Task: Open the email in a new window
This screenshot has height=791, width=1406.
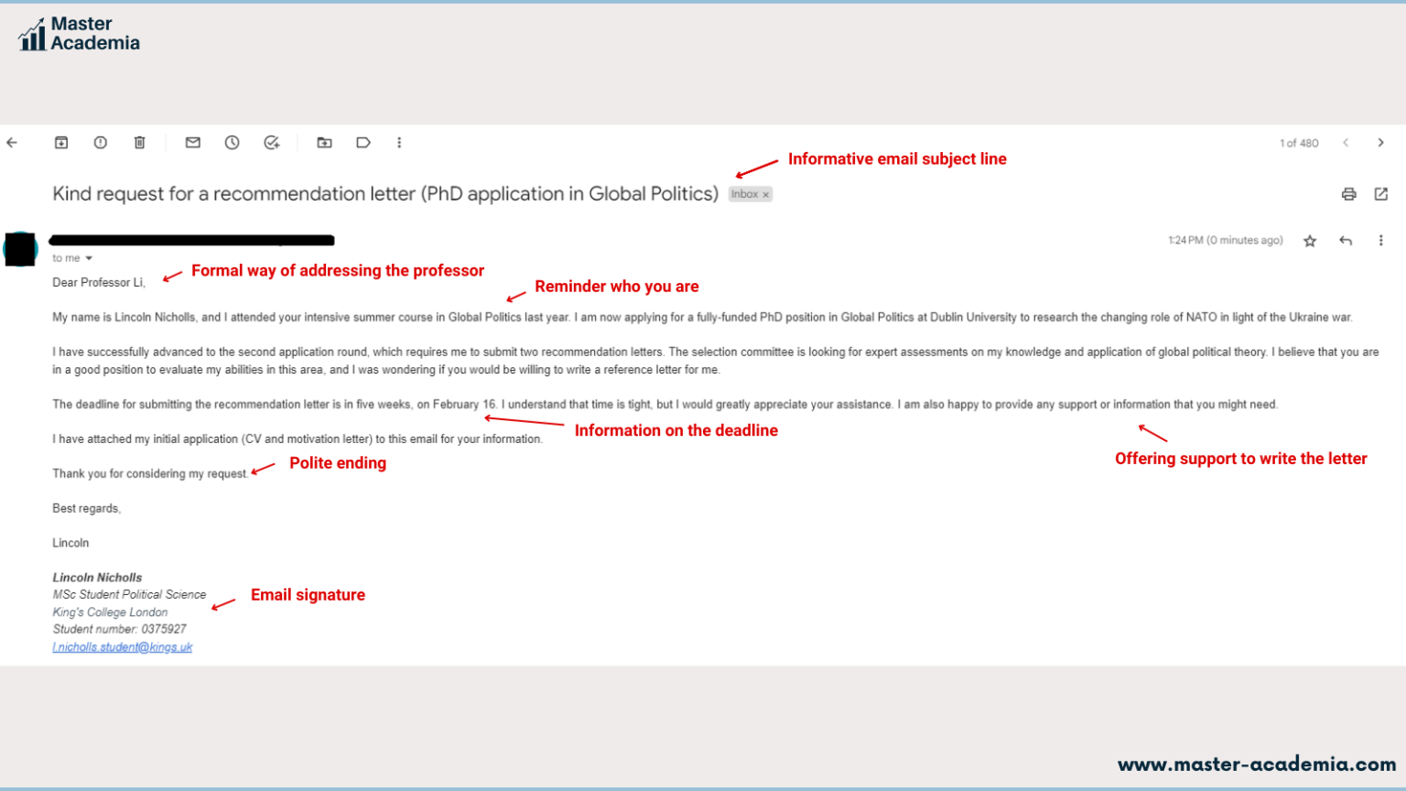Action: click(x=1380, y=193)
